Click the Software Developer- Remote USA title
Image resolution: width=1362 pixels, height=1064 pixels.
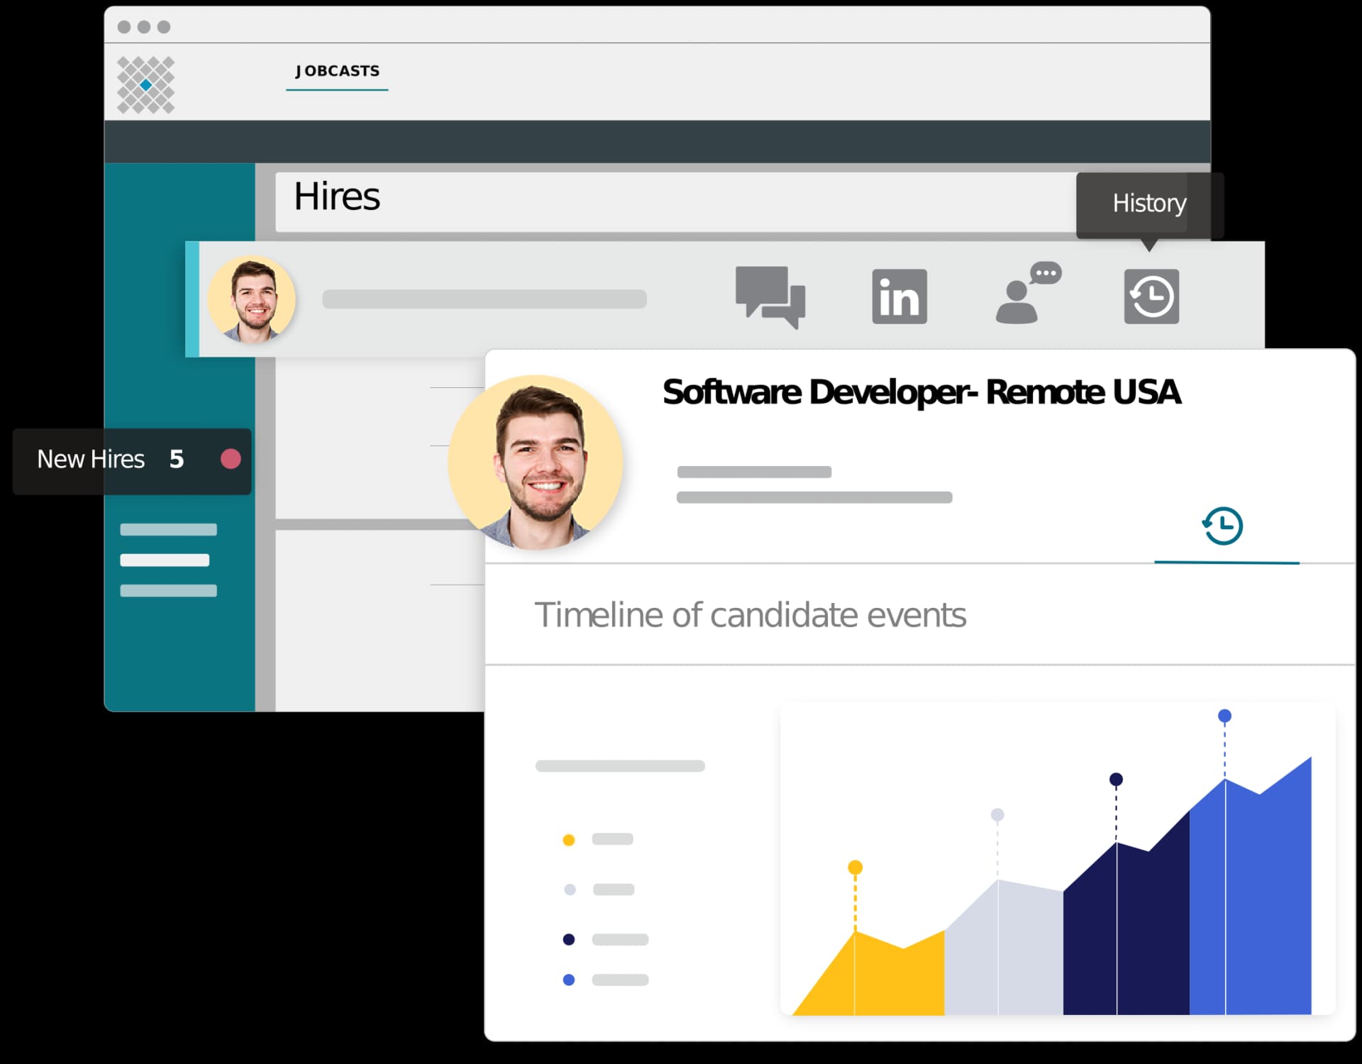point(921,392)
